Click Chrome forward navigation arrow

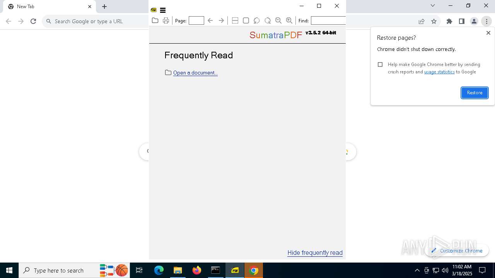(x=21, y=21)
